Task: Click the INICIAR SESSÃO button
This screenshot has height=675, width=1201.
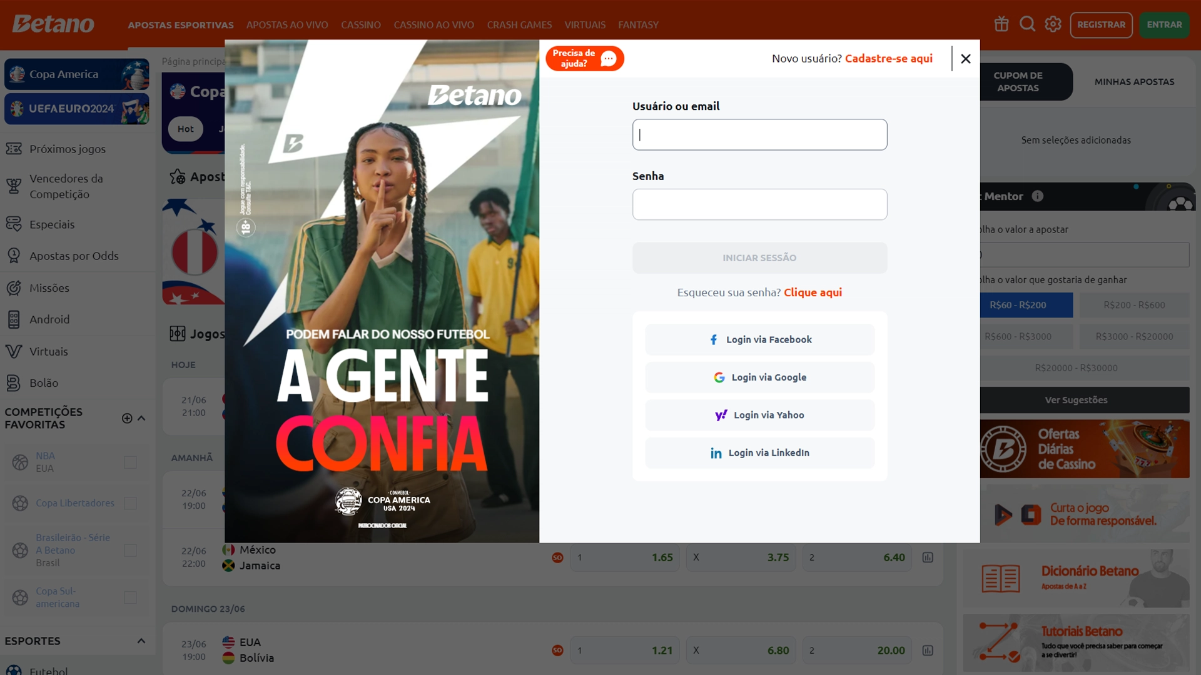Action: 760,257
